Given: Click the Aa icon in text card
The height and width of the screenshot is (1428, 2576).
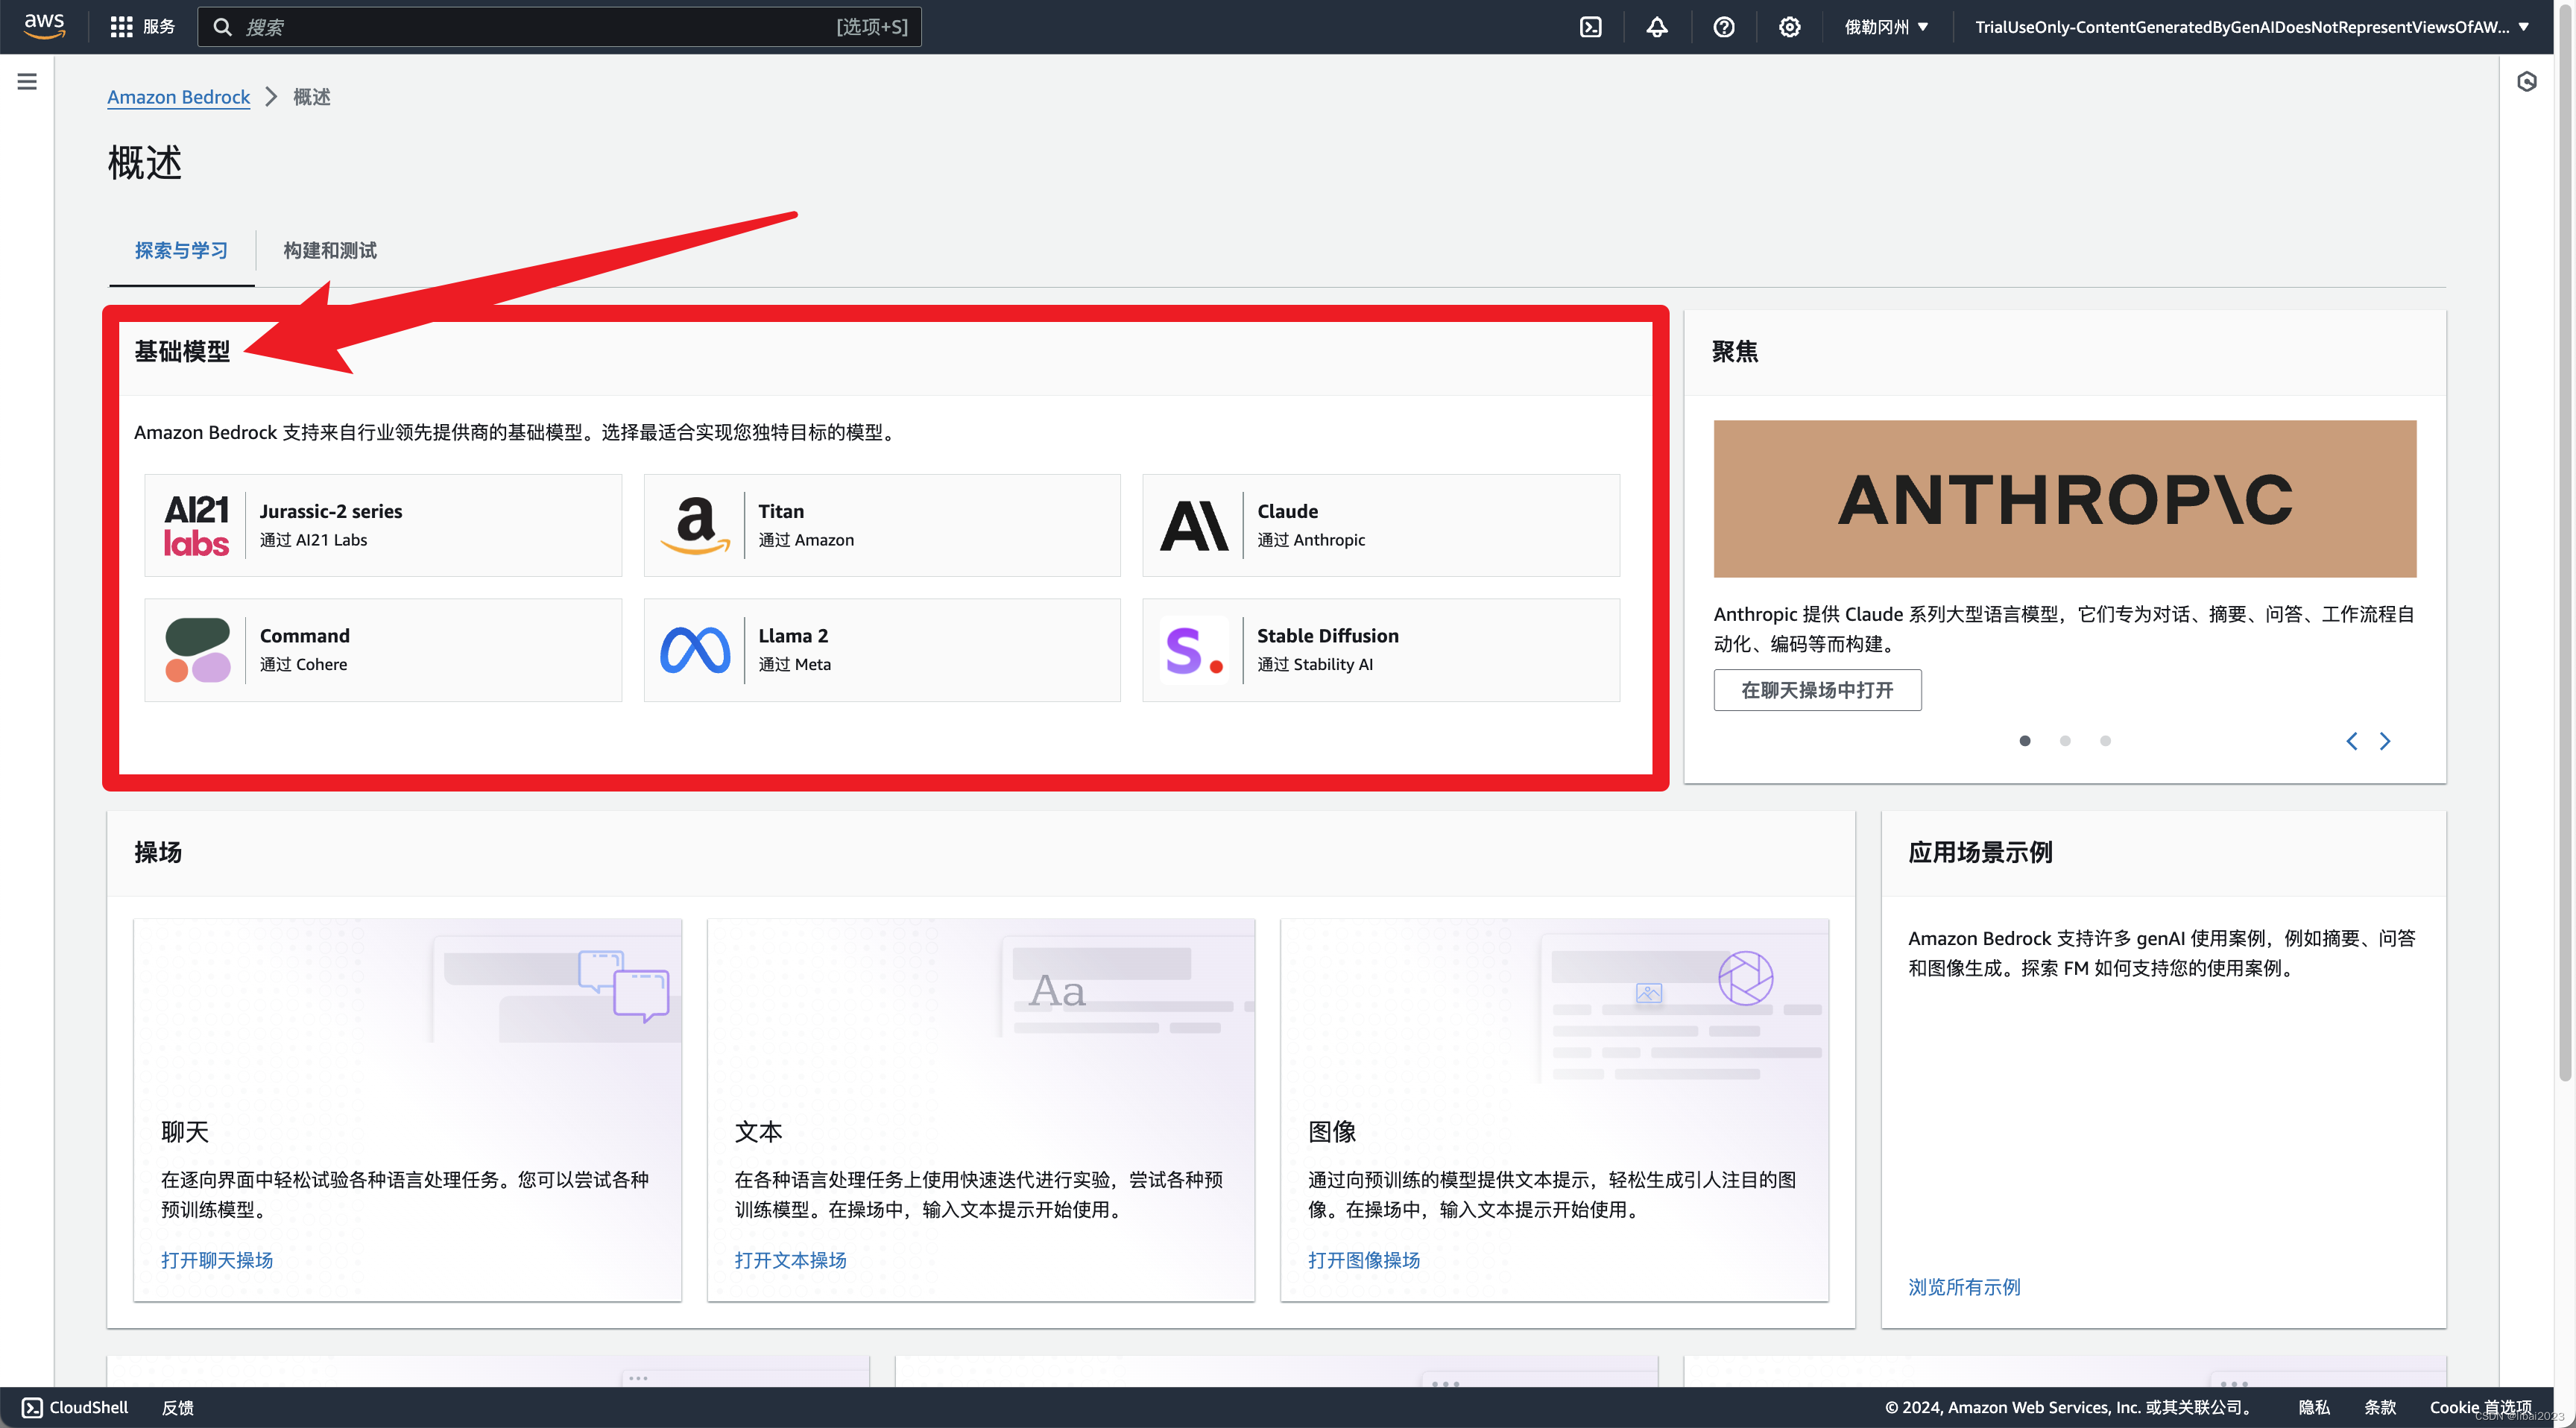Looking at the screenshot, I should [1057, 991].
